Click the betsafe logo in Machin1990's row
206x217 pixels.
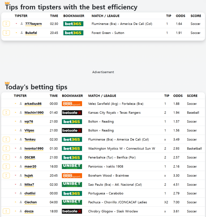(72, 112)
